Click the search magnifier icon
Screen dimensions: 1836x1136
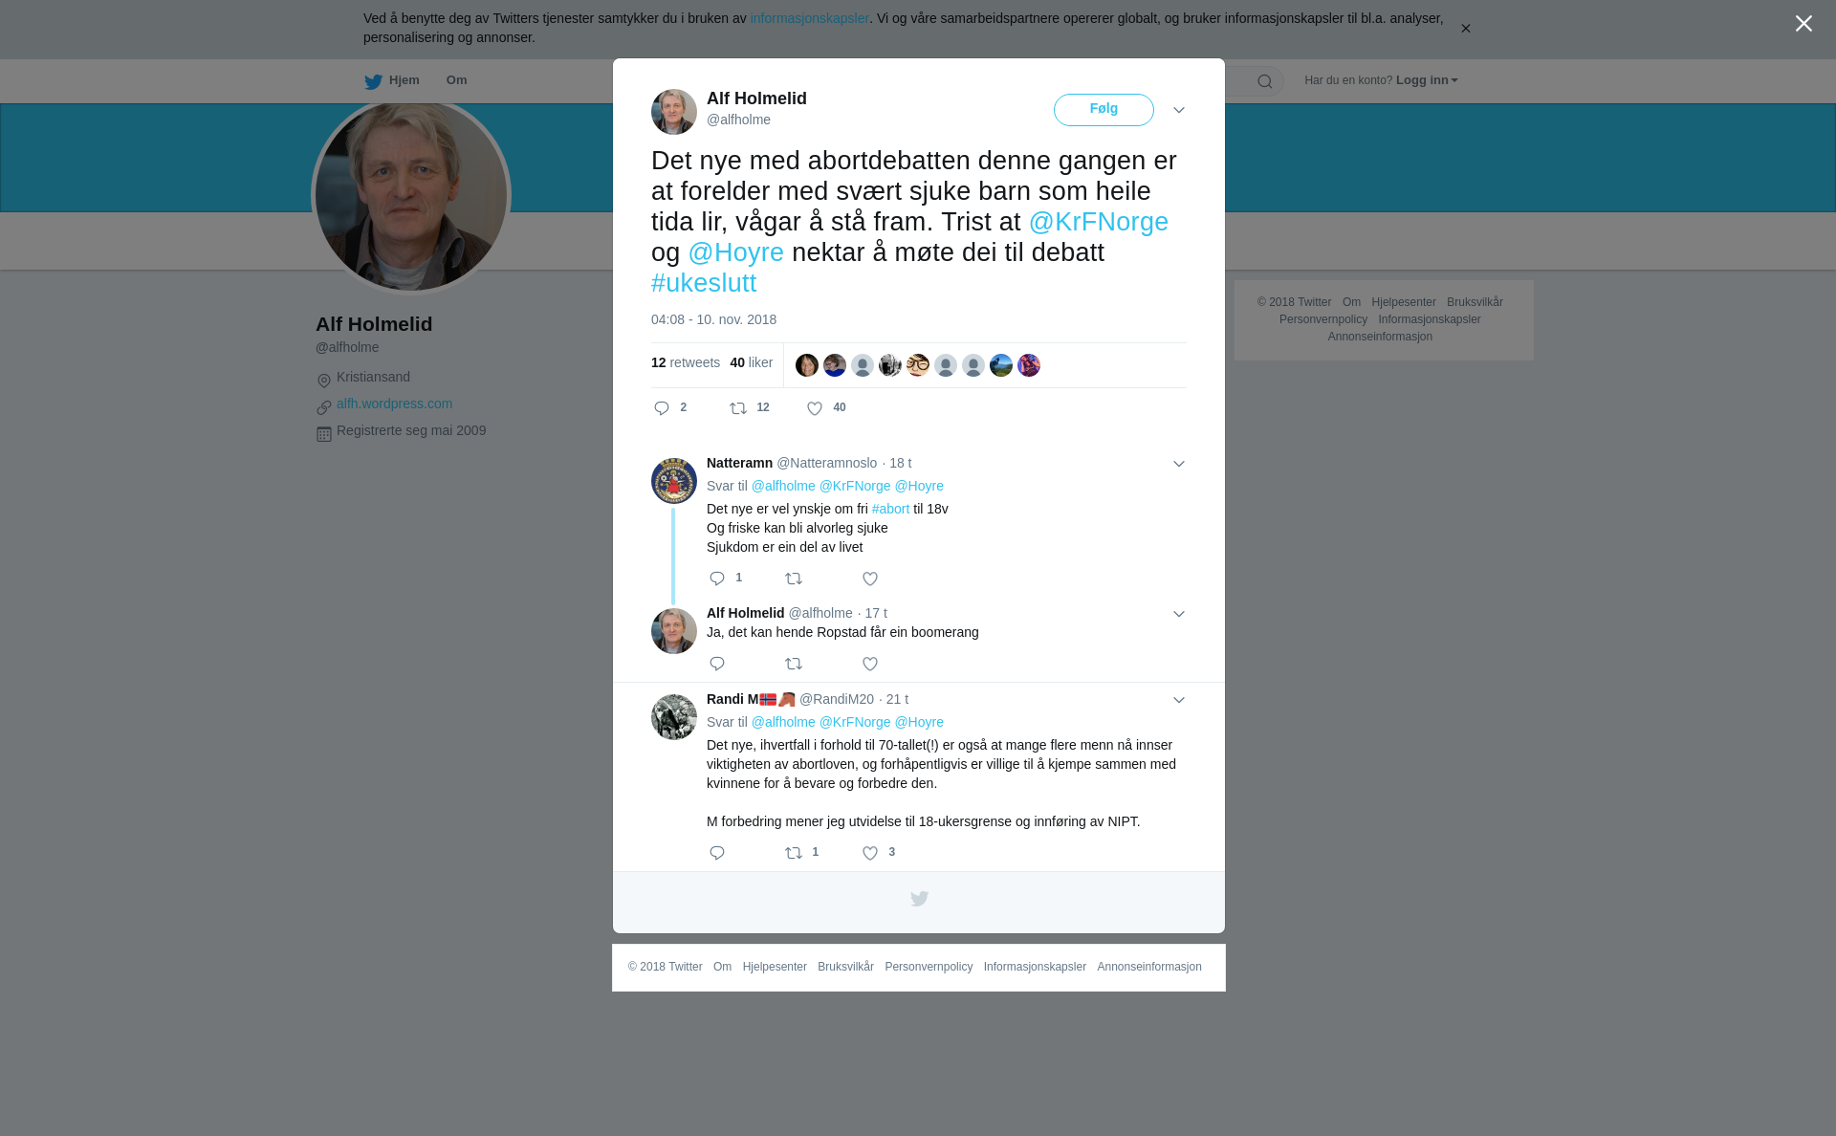point(1265,81)
